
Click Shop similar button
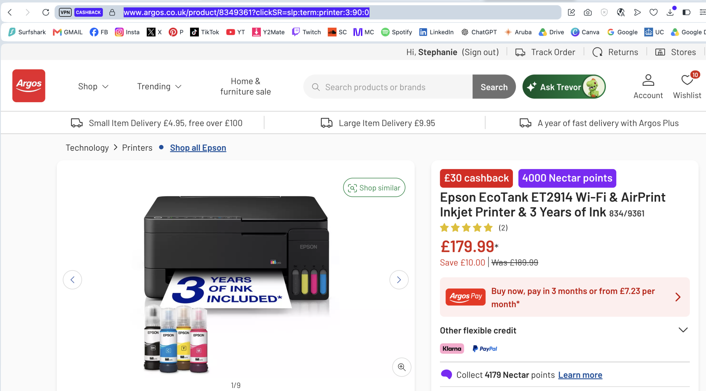(374, 188)
